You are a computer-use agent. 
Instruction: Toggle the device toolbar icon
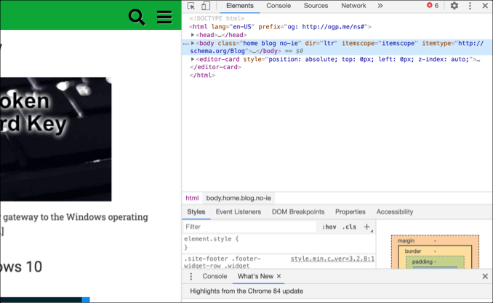[x=205, y=6]
